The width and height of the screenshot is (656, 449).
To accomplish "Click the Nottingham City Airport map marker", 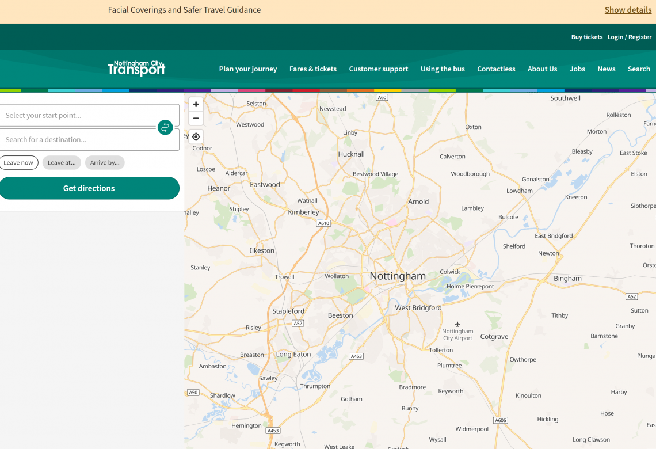I will tap(457, 325).
